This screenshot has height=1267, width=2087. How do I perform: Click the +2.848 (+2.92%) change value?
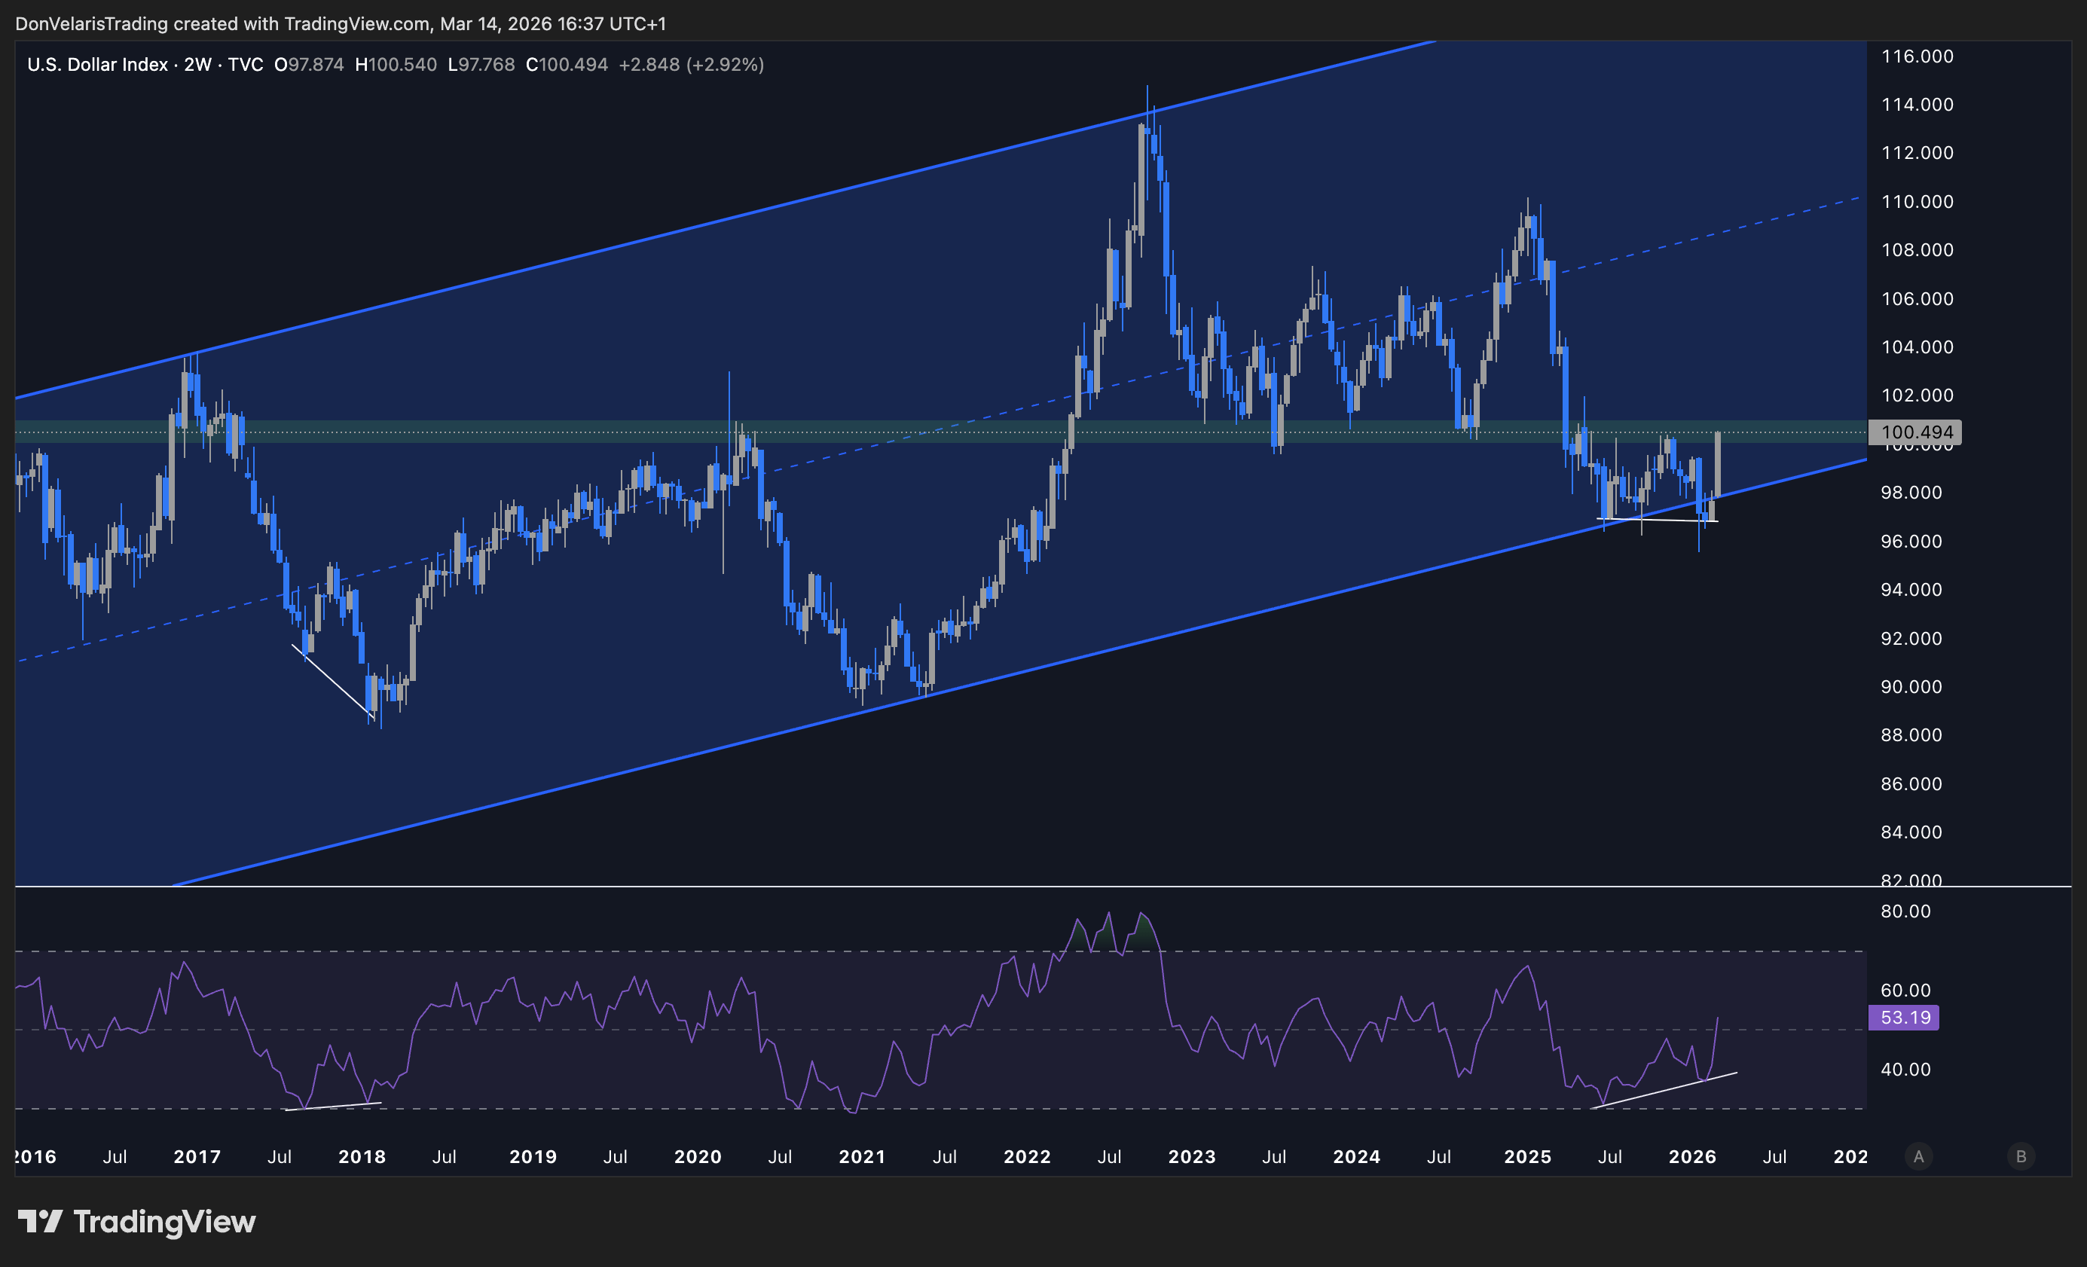(x=691, y=64)
